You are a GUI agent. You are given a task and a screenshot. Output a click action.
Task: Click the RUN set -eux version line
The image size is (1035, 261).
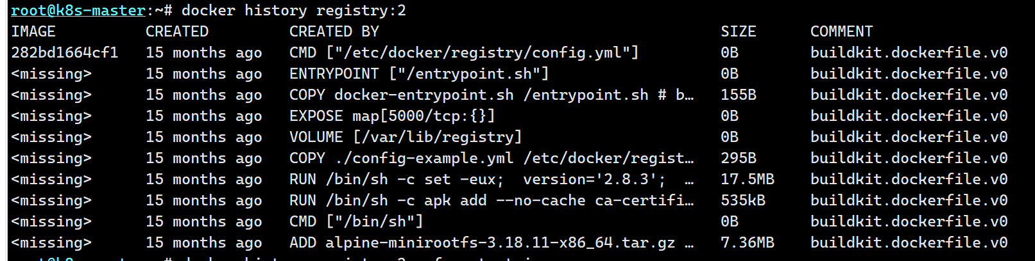[x=491, y=179]
